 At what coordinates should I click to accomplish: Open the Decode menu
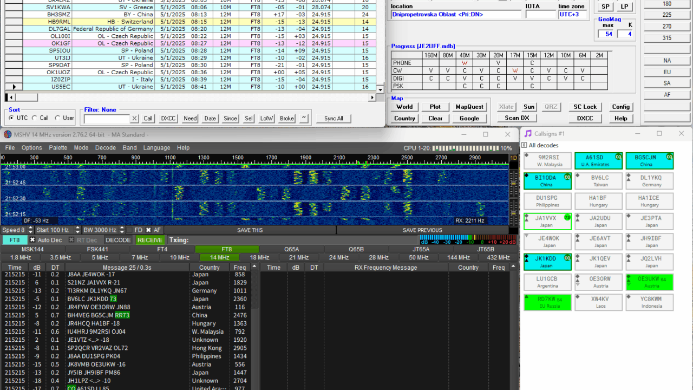(x=106, y=148)
